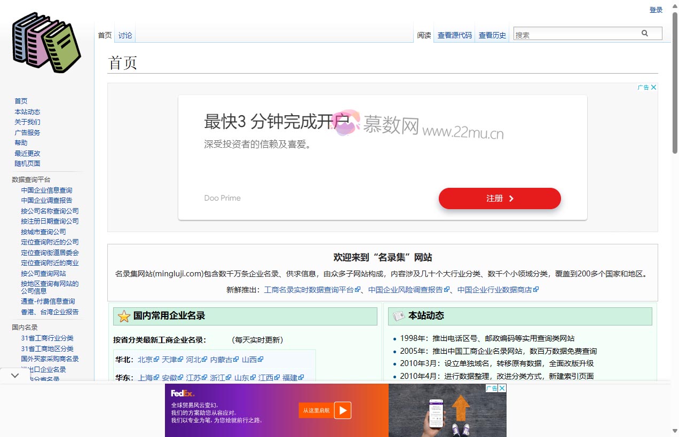Click the star icon beside 国内常用企业名录
This screenshot has height=437, width=679.
pos(122,316)
